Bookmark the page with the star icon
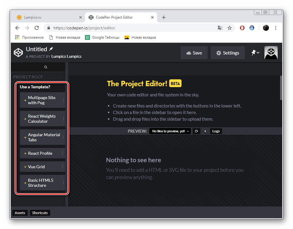Screen dimensions: 293x229 (230, 28)
